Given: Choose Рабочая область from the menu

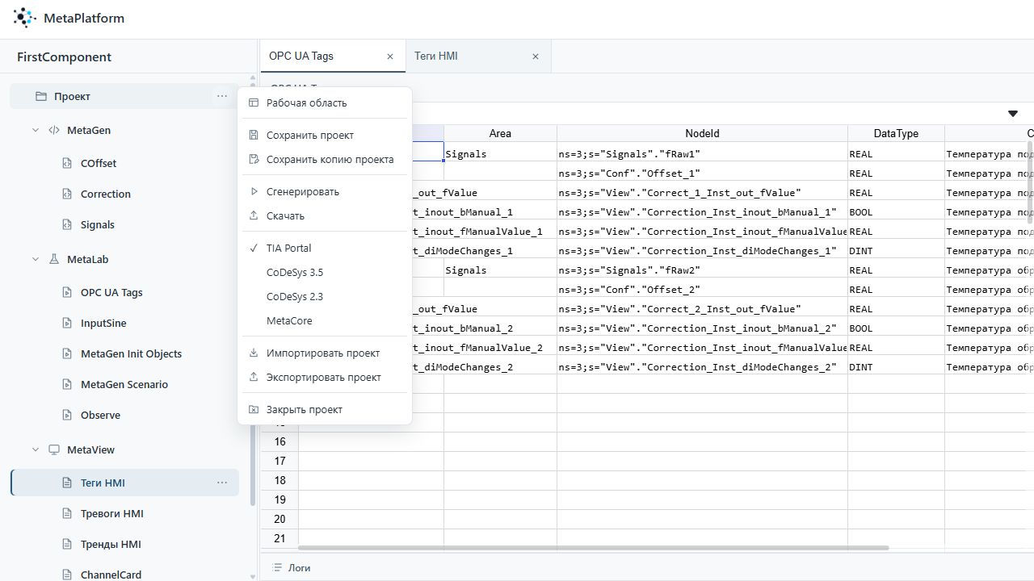Looking at the screenshot, I should tap(325, 102).
